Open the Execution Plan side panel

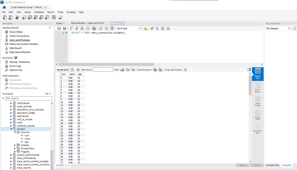pos(258,129)
